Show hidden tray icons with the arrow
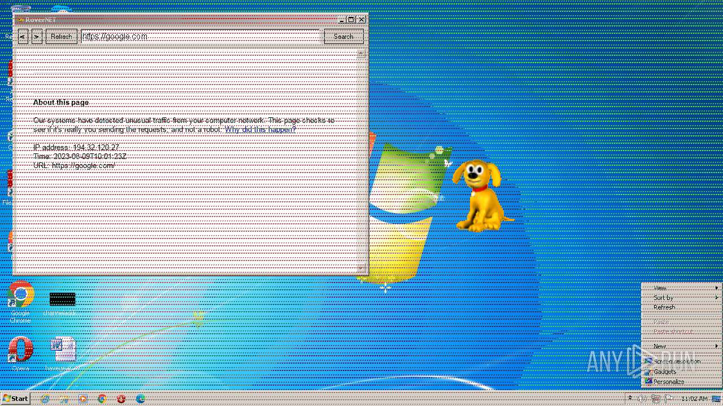Screen dimensions: 723x406 pos(630,399)
